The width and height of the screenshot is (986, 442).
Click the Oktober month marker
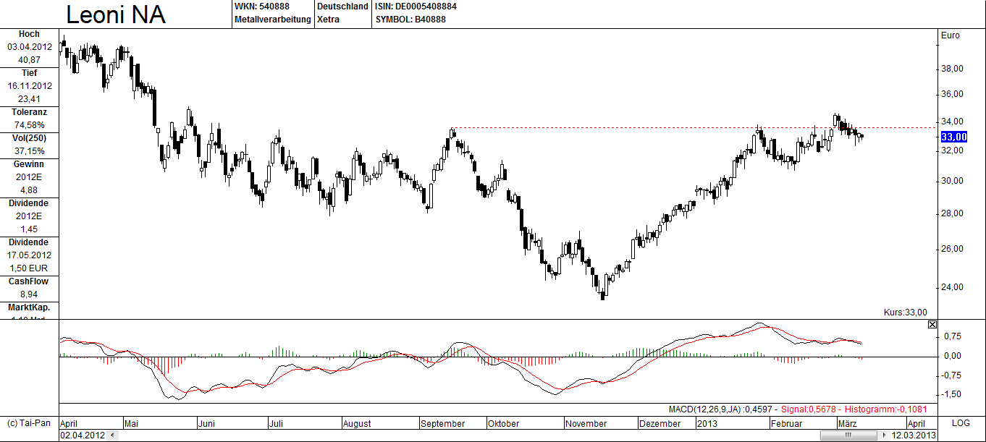pyautogui.click(x=504, y=424)
